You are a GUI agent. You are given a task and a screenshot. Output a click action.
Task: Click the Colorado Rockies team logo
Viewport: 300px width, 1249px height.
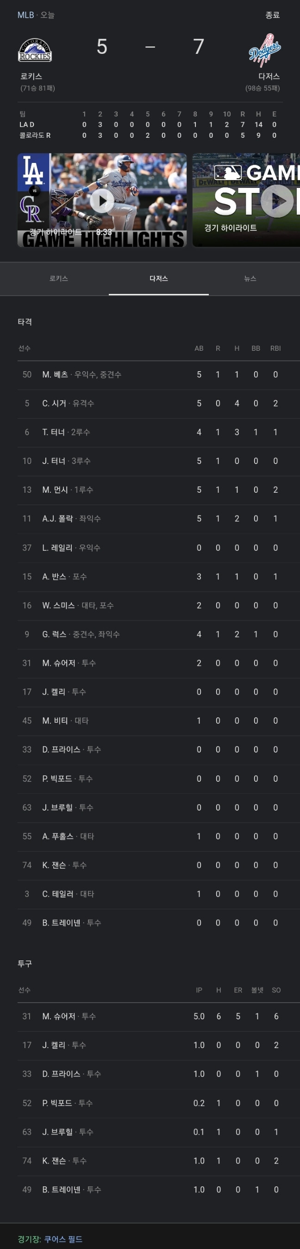[x=35, y=50]
